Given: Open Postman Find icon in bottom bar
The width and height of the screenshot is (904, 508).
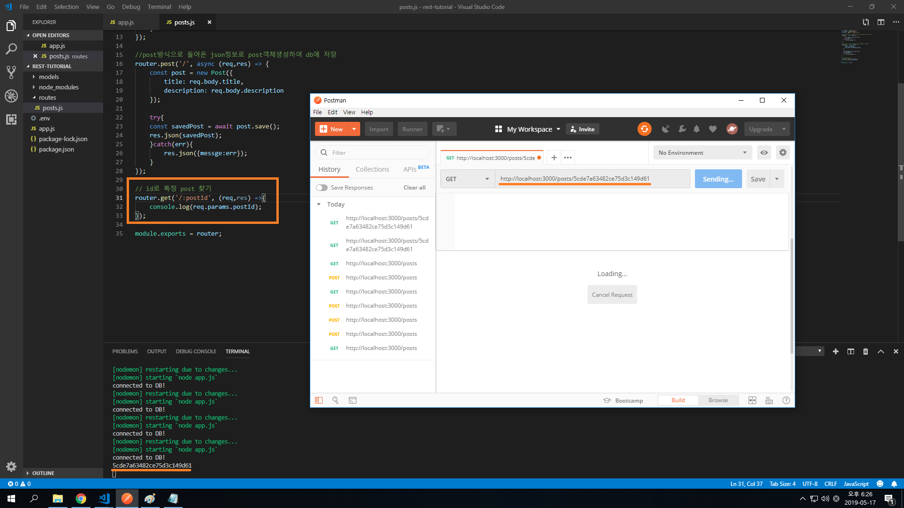Looking at the screenshot, I should pyautogui.click(x=336, y=400).
